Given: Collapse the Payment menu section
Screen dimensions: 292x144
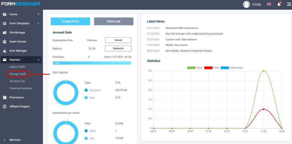Looking at the screenshot, I should coord(38,60).
